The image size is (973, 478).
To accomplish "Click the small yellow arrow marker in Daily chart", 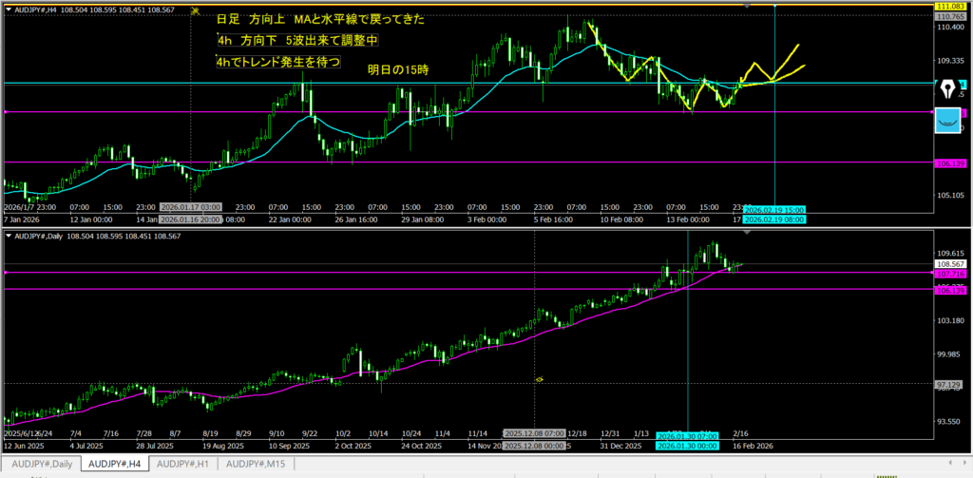I will coord(539,379).
